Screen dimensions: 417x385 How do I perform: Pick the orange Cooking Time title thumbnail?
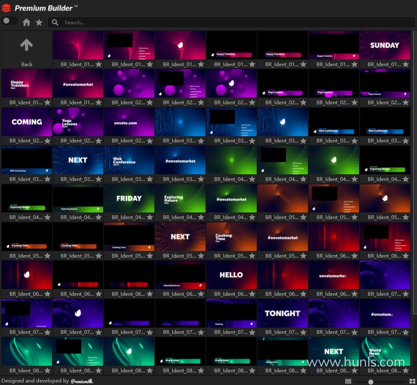pos(231,237)
